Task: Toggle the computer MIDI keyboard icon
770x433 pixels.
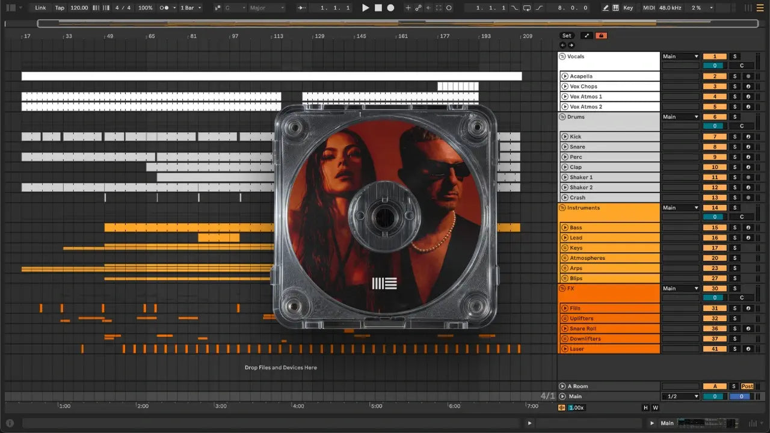Action: click(x=615, y=8)
